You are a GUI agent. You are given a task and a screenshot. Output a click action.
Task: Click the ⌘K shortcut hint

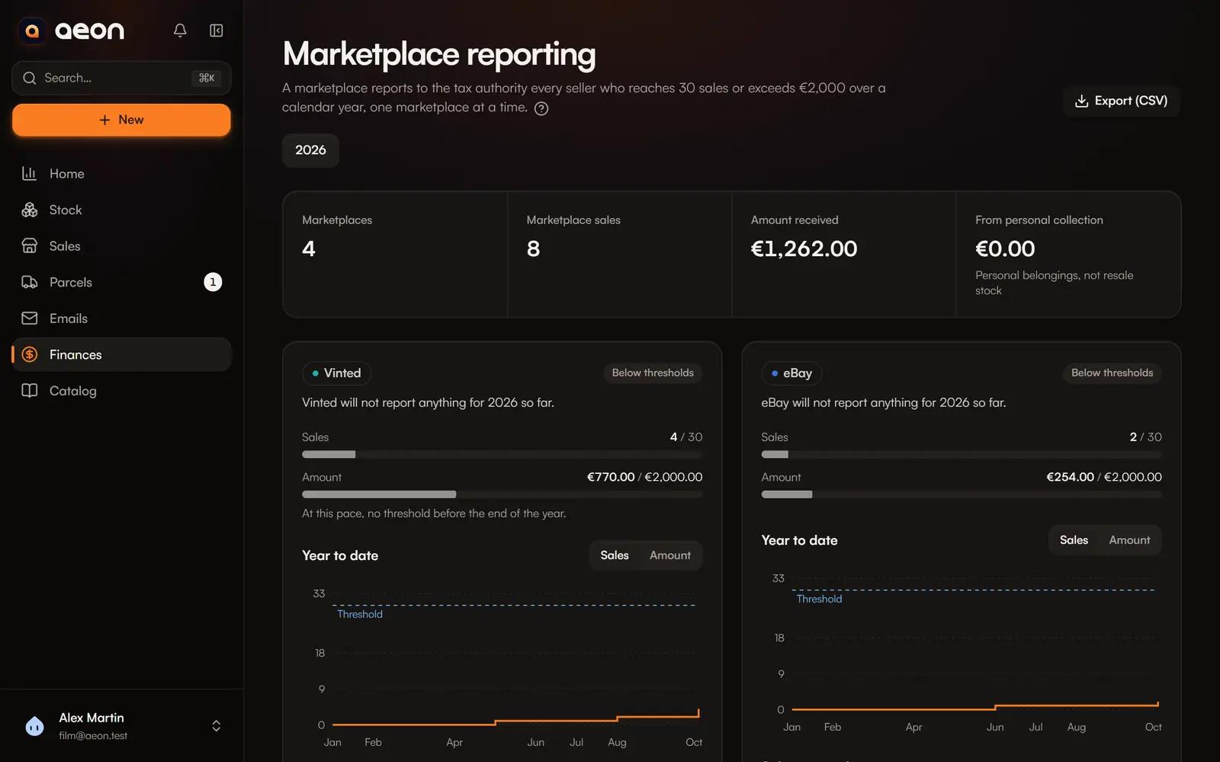coord(207,78)
